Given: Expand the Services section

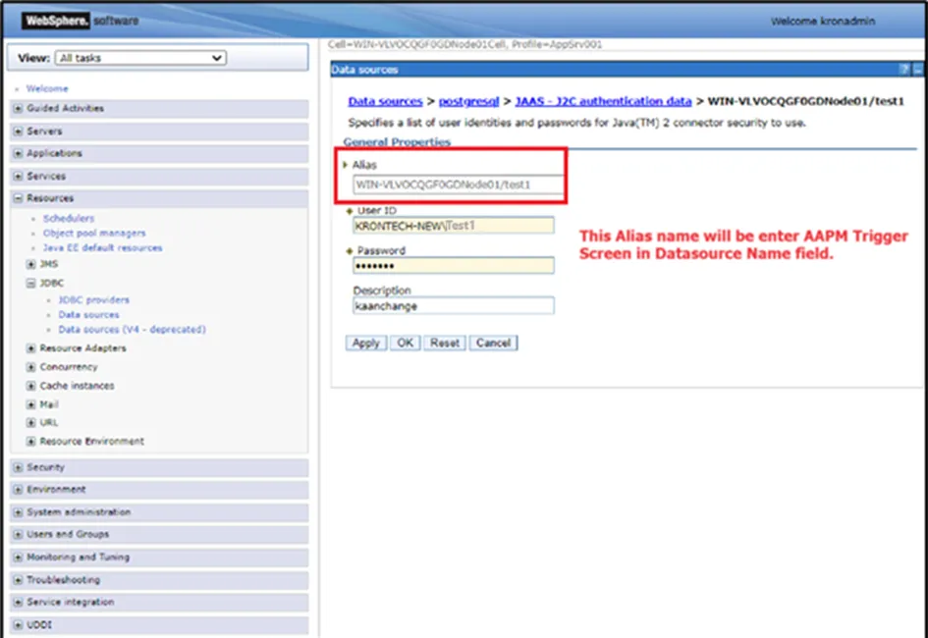Looking at the screenshot, I should (18, 177).
